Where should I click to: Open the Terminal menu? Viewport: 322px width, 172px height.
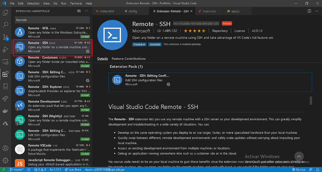pos(76,3)
